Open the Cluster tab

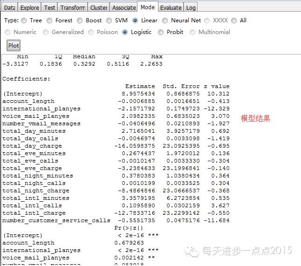point(99,7)
